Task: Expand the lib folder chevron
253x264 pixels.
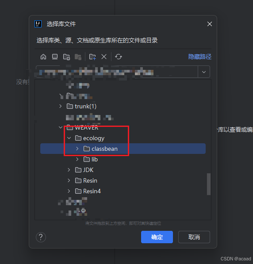Action: pos(77,159)
